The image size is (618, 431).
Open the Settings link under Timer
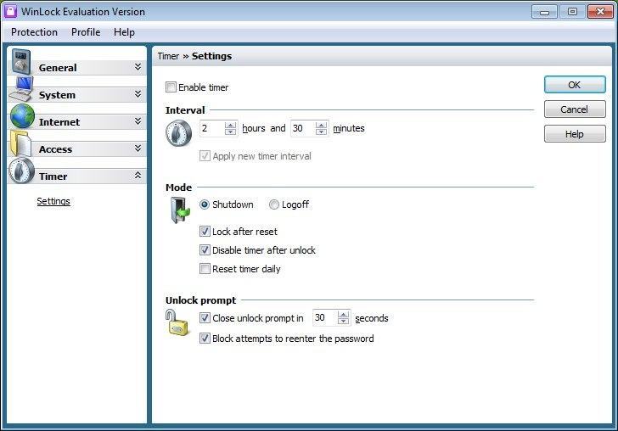point(53,201)
